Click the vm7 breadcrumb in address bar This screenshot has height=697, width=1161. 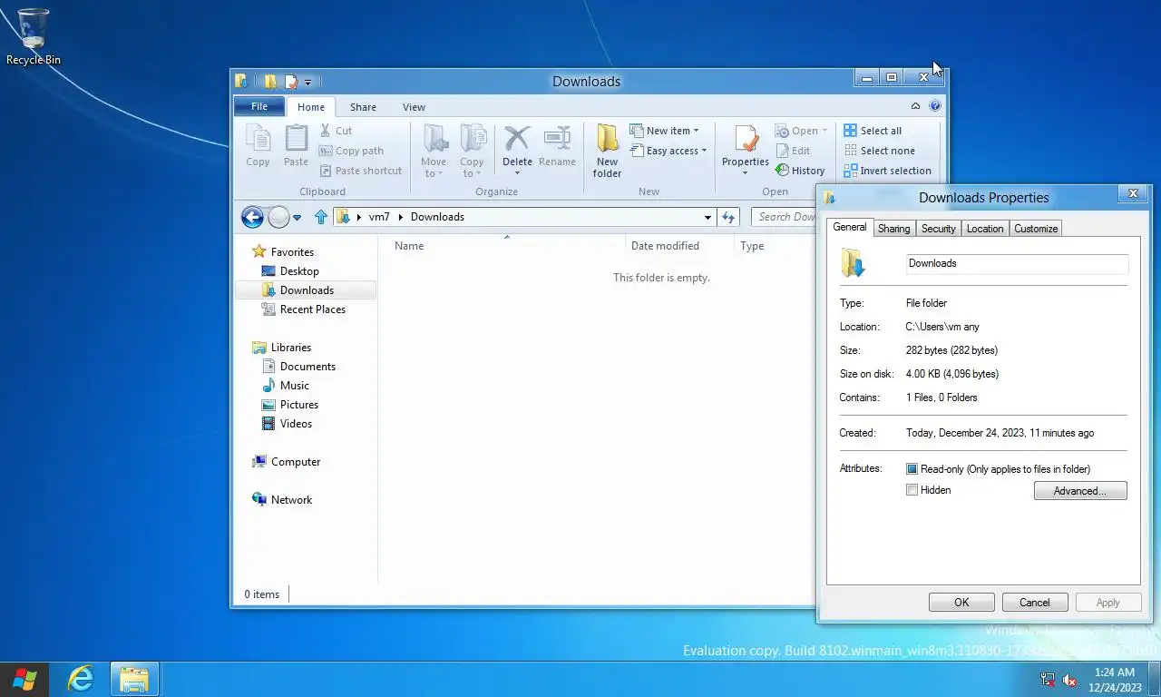[x=379, y=217]
